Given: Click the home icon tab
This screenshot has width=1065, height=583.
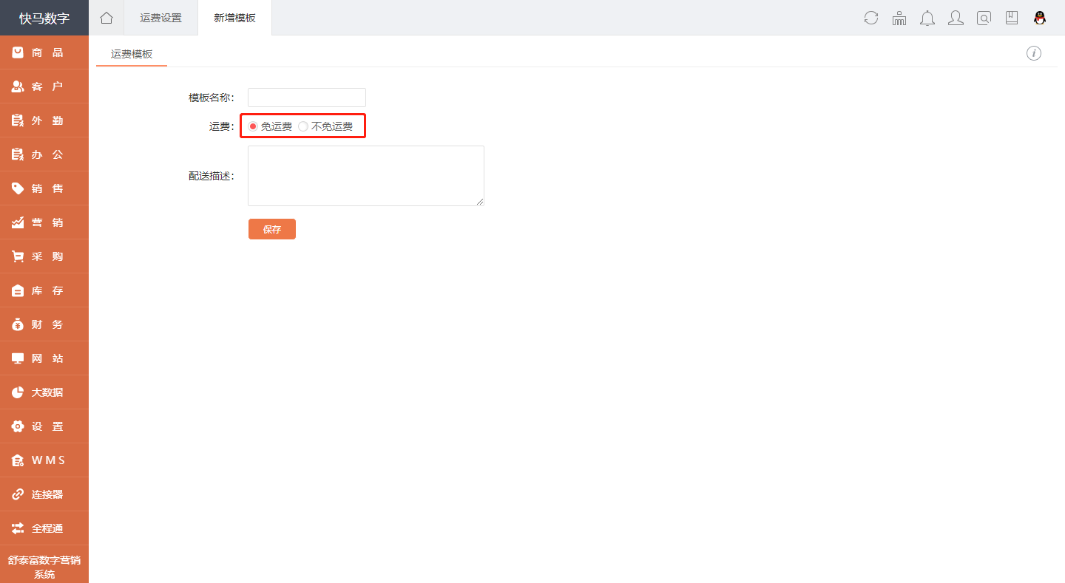Looking at the screenshot, I should [106, 18].
